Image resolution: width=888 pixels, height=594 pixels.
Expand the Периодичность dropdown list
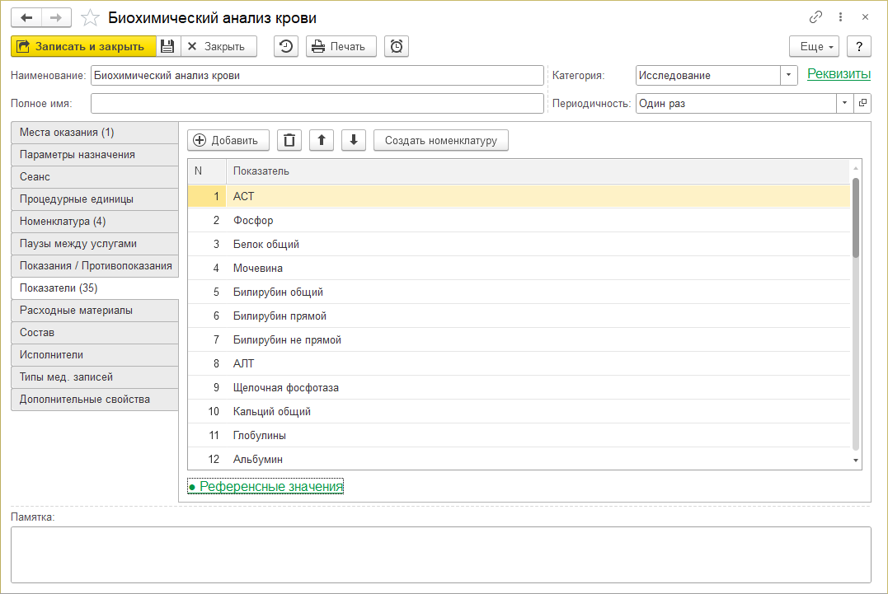pos(844,104)
